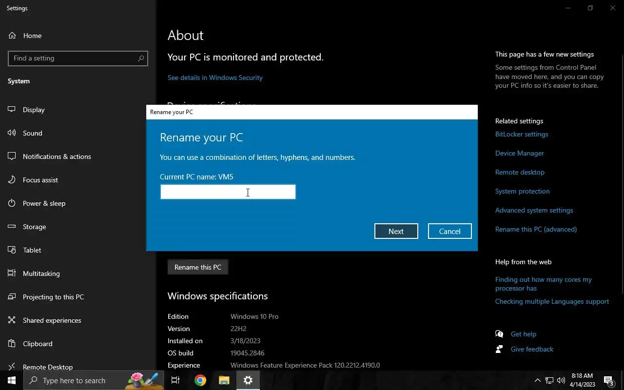
Task: Cancel the Rename your PC dialog
Action: click(449, 231)
